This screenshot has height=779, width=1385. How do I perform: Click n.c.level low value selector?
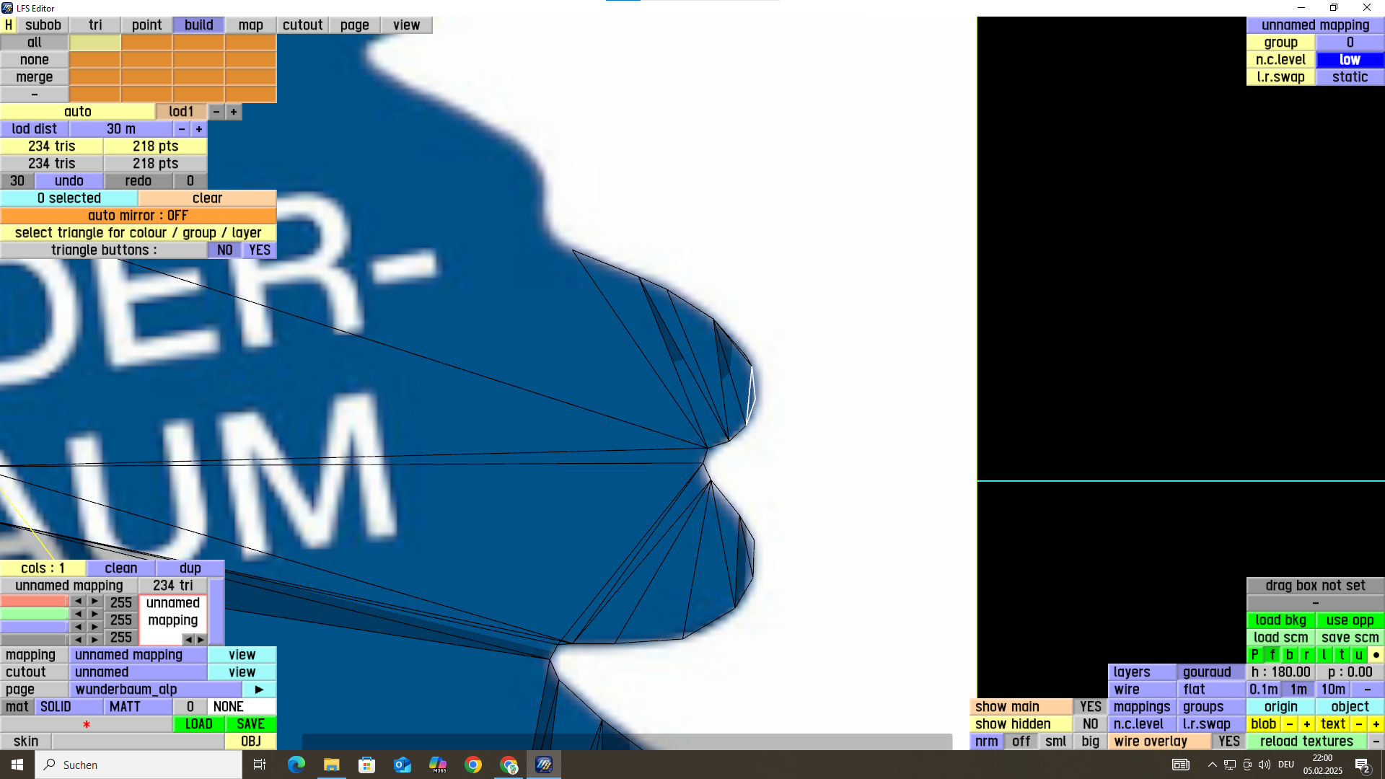tap(1350, 60)
